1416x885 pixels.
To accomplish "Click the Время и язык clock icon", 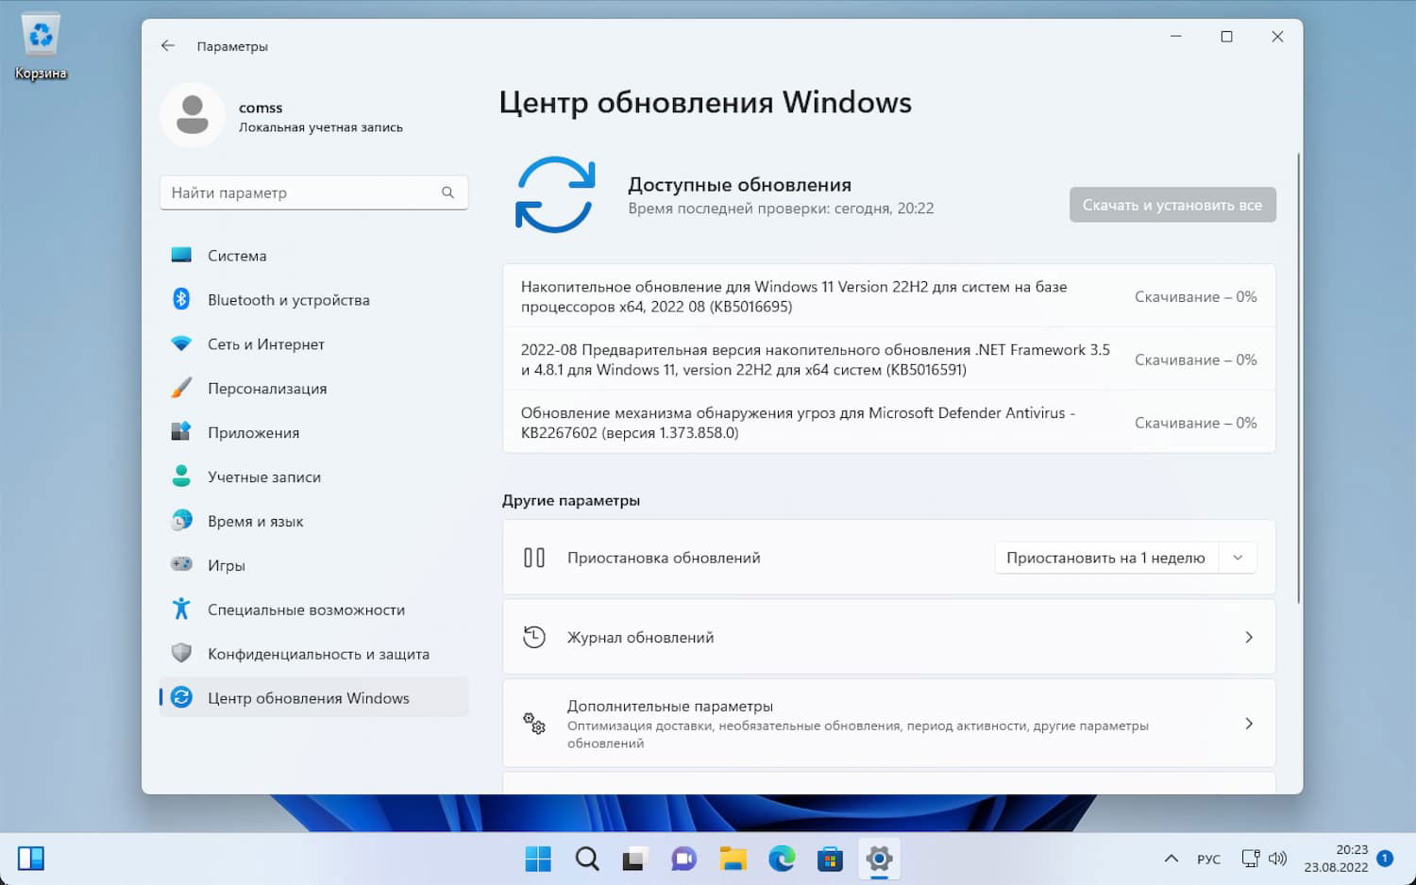I will (181, 521).
